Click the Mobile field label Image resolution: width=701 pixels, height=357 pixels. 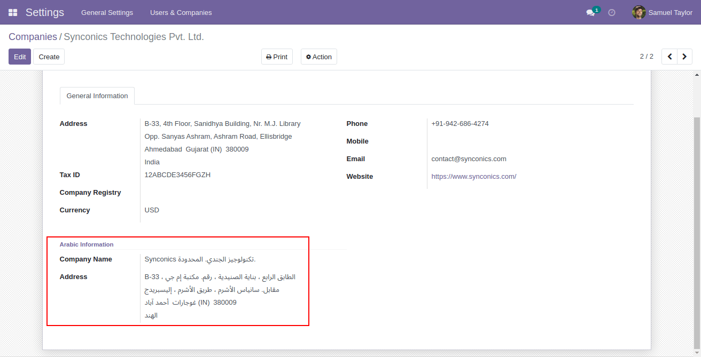(x=357, y=141)
